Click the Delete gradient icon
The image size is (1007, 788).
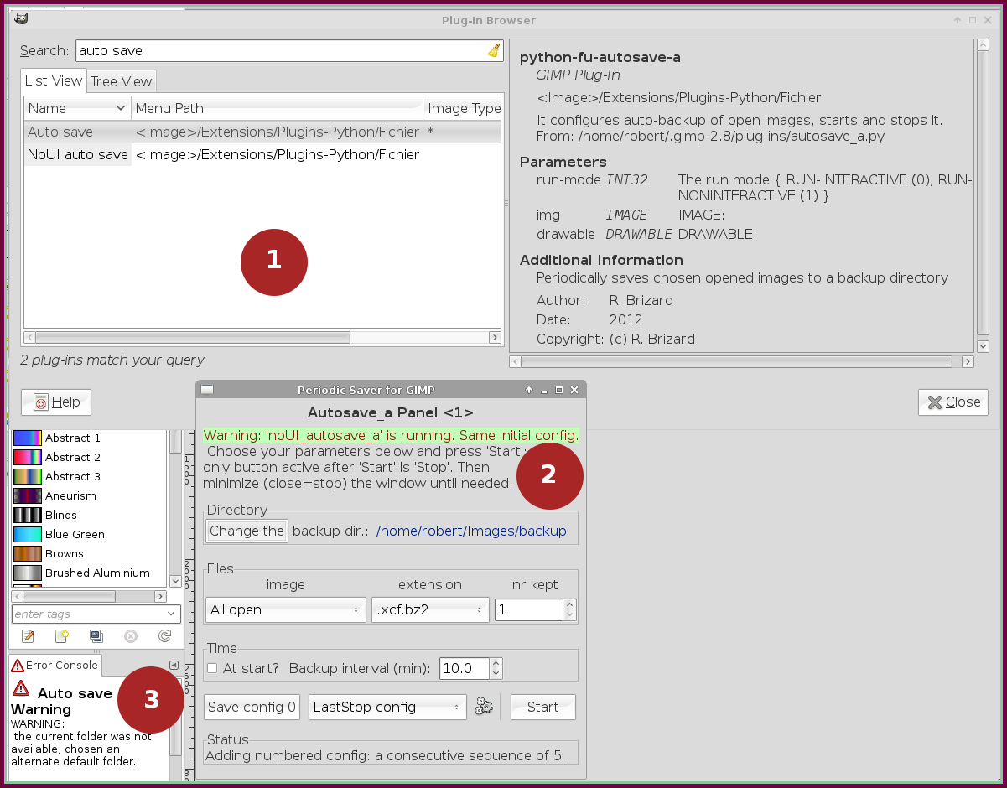coord(131,636)
